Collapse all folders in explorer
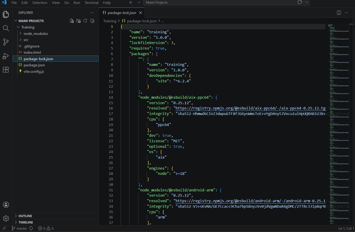This screenshot has height=232, width=355. (x=92, y=21)
